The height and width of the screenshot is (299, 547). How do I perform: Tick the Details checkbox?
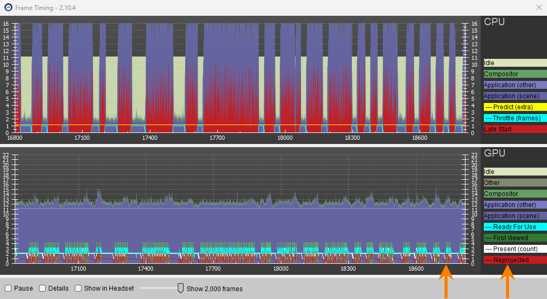pos(43,288)
